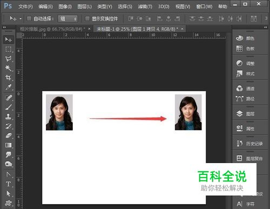Collapse the right panel dock double-arrow
Viewport: 270px width, 209px height.
point(266,27)
